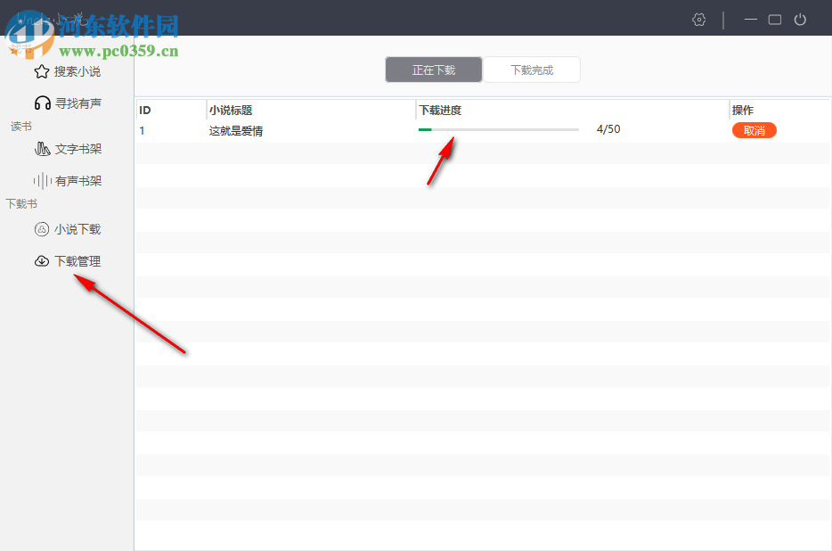Switch to the 下载完成 completed downloads tab
The image size is (832, 551).
[x=531, y=69]
